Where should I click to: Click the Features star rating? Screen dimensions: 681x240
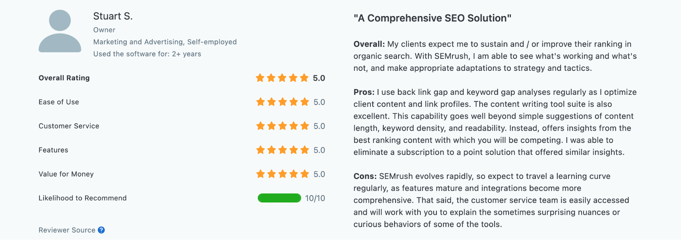pos(282,150)
